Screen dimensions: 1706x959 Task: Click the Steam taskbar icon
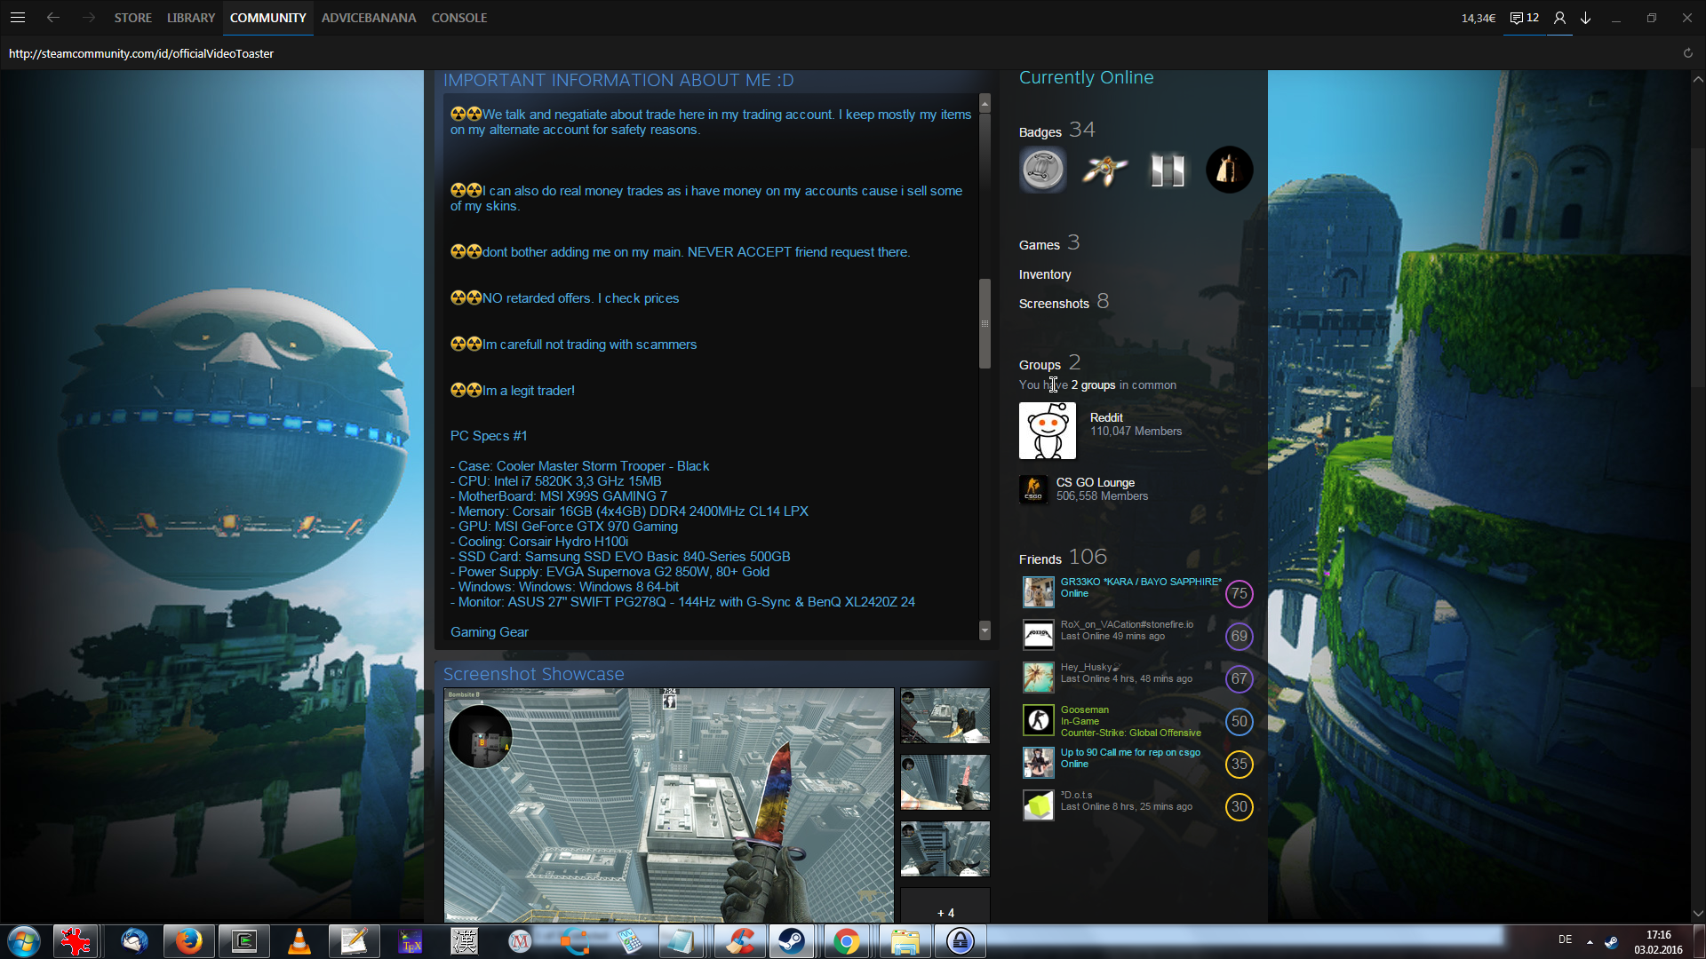(791, 941)
